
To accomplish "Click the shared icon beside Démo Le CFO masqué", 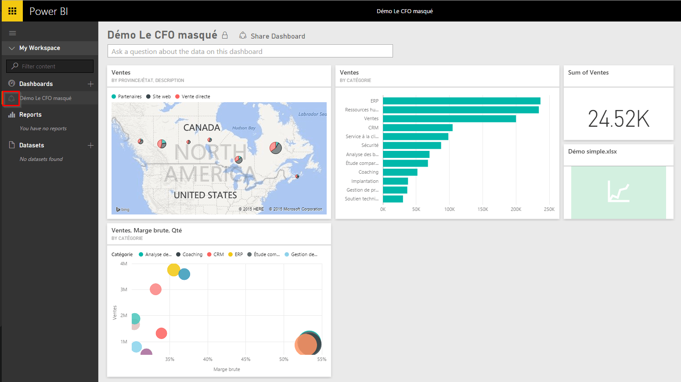I will [x=11, y=98].
